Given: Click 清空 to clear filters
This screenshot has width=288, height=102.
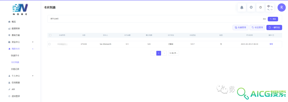Looking at the screenshot, I should pyautogui.click(x=264, y=19).
